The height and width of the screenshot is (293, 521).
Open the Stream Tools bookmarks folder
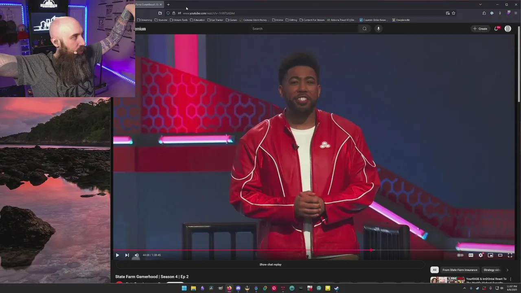point(179,20)
